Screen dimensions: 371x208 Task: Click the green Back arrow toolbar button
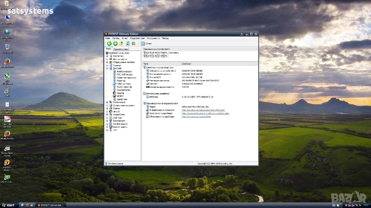click(x=109, y=43)
